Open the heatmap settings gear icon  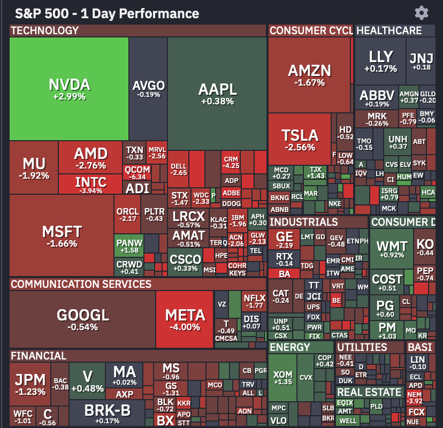pos(421,13)
